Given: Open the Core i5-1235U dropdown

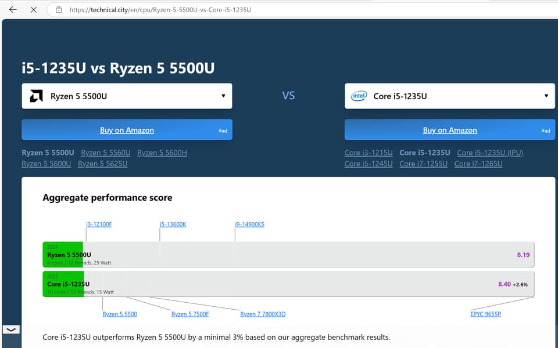Looking at the screenshot, I should [546, 96].
